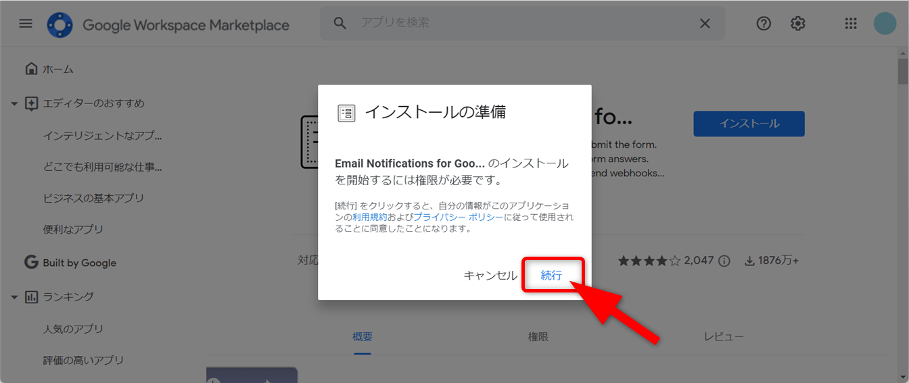This screenshot has width=909, height=383.
Task: Click the search magnifier icon
Action: [340, 24]
